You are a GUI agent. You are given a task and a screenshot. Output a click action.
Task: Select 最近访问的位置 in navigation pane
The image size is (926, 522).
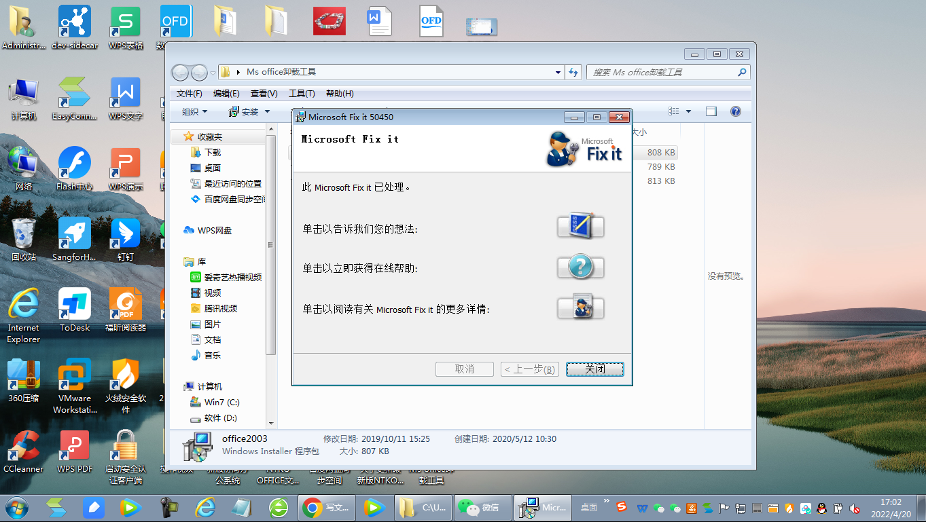pyautogui.click(x=226, y=183)
